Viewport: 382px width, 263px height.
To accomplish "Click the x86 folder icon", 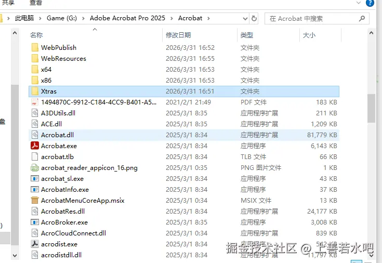I will click(x=35, y=81).
